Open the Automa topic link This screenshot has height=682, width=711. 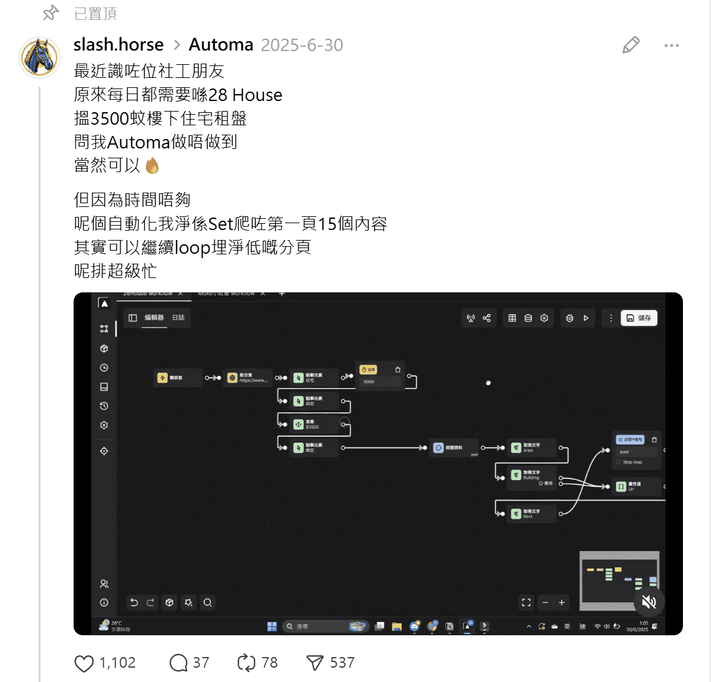(x=221, y=45)
